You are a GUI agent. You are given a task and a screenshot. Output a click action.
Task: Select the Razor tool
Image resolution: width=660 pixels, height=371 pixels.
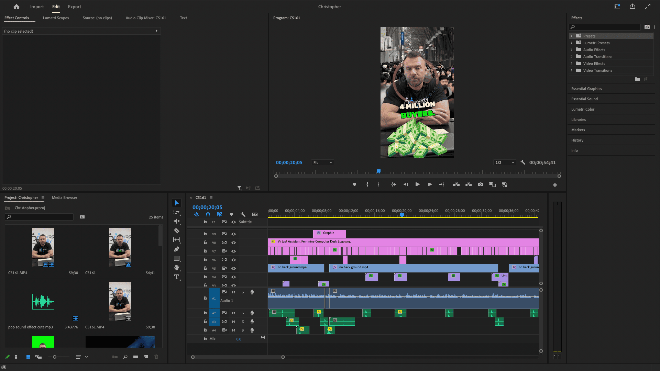[177, 231]
